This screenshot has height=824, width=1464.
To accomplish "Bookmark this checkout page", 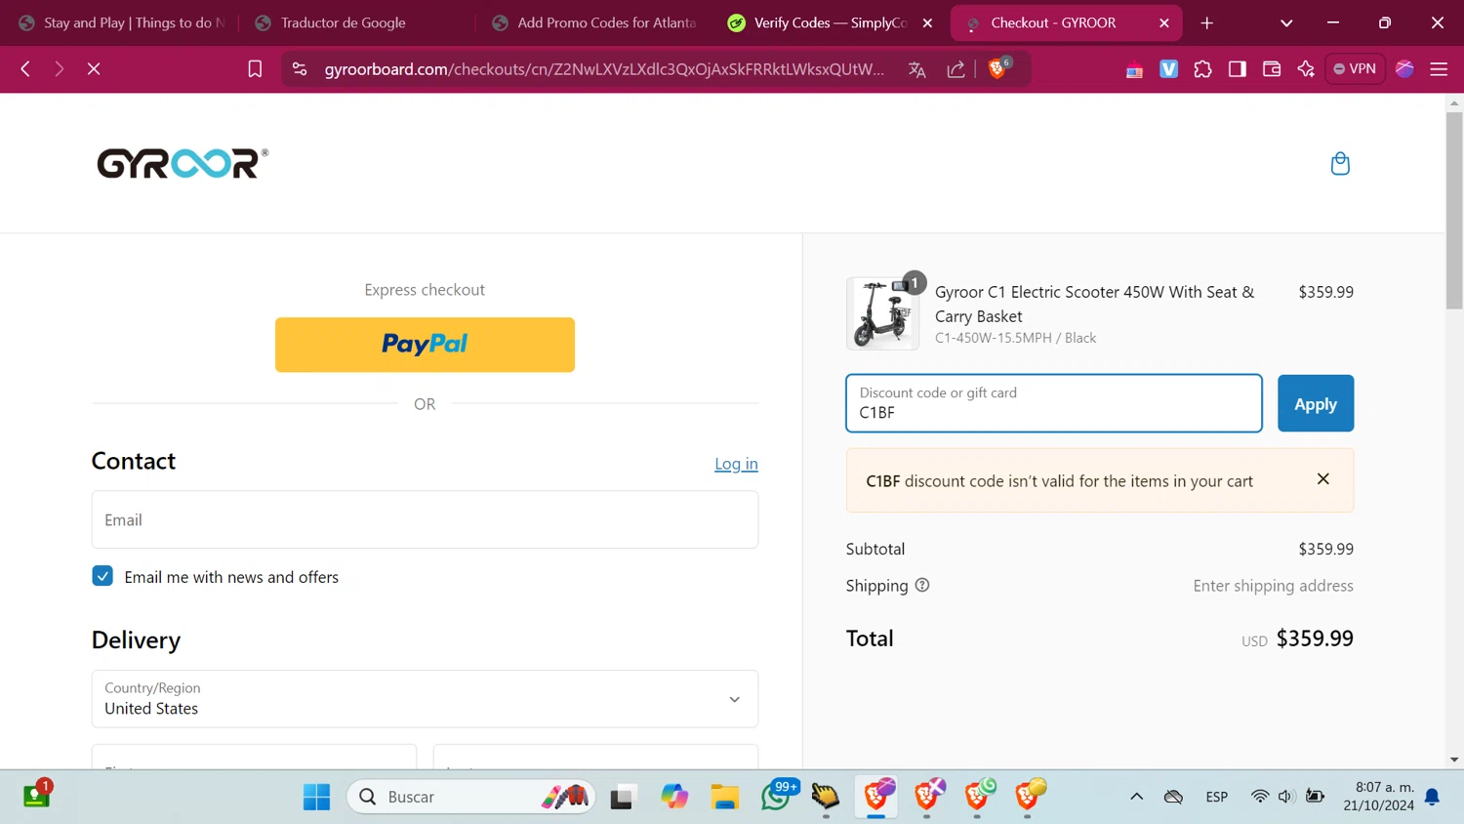I will (x=255, y=69).
